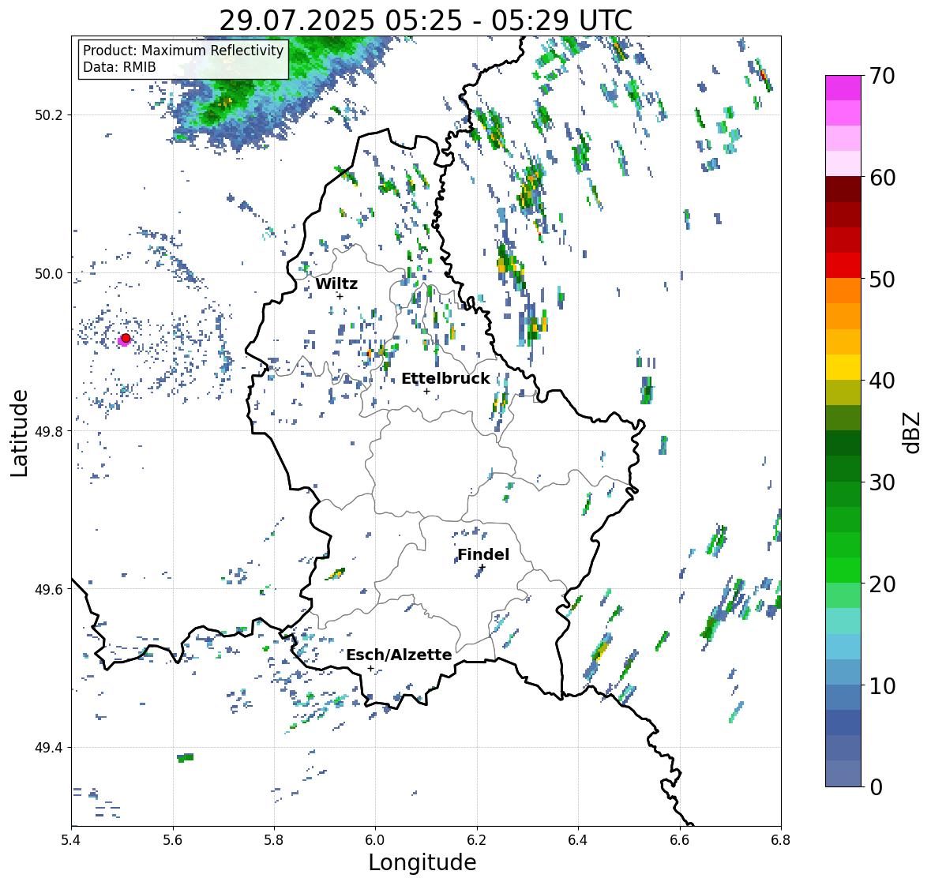Click the cross marker under Esch/Alzette
This screenshot has height=882, width=931.
click(x=370, y=668)
